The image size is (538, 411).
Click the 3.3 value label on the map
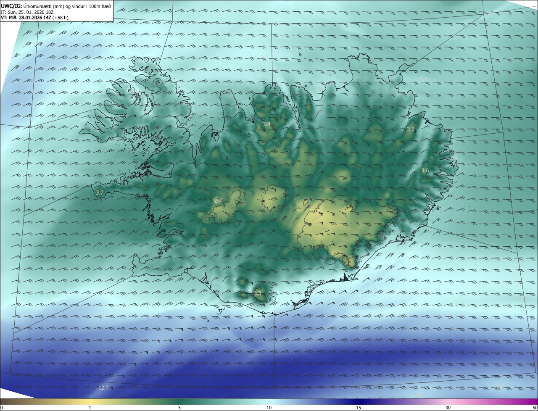coord(258,293)
